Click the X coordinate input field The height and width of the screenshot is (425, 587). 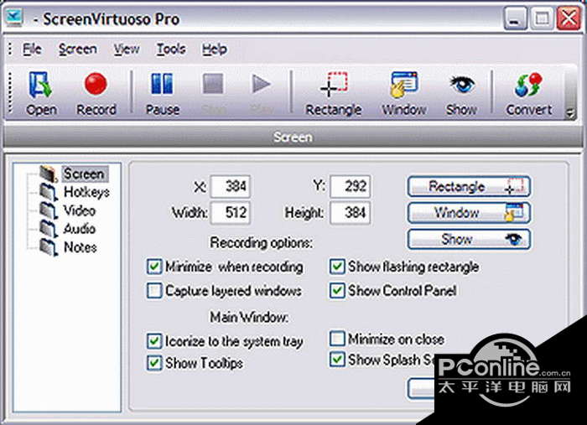point(231,186)
